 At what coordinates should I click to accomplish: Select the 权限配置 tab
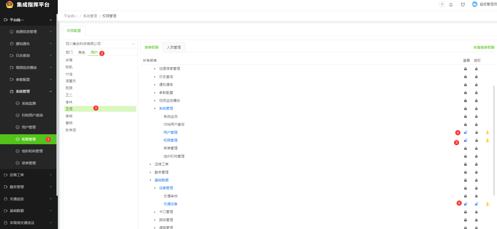[74, 31]
